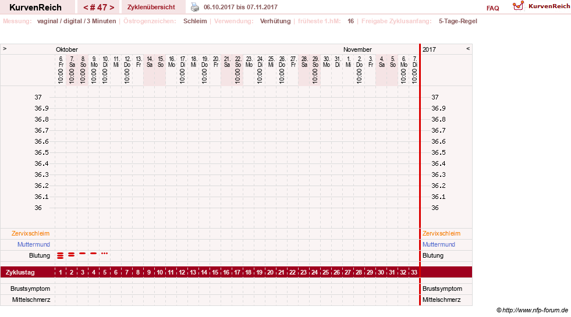Screen dimensions: 571x317
Task: Select the light bleeding mark on cycle day 4
Action: (94, 253)
